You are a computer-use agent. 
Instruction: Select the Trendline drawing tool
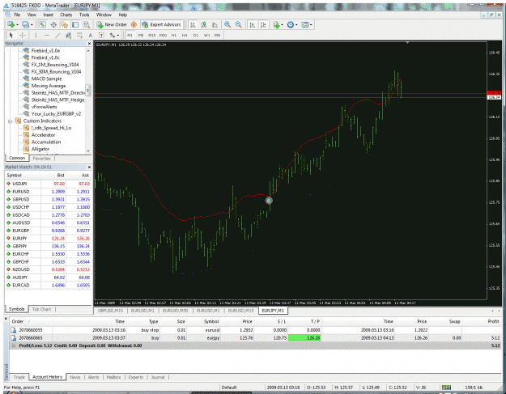57,35
